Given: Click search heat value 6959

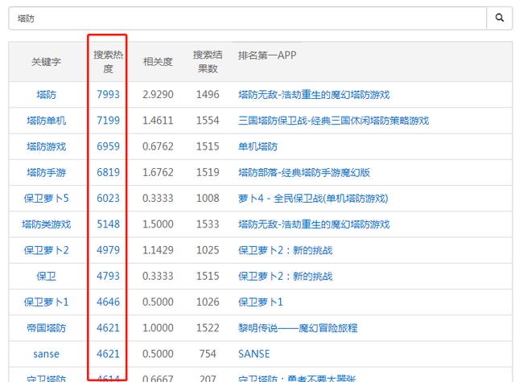Looking at the screenshot, I should pyautogui.click(x=108, y=146).
